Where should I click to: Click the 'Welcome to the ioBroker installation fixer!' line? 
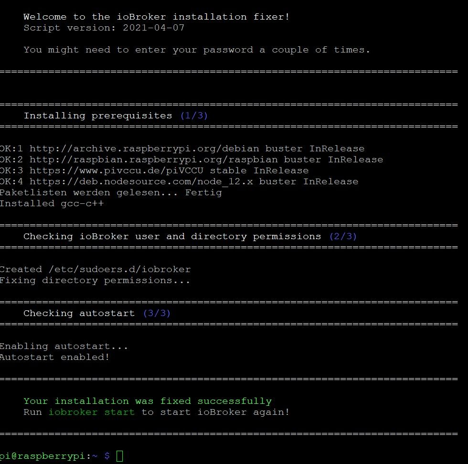(x=157, y=17)
